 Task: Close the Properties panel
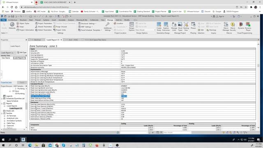pos(26,40)
